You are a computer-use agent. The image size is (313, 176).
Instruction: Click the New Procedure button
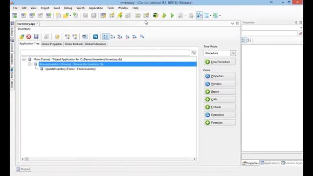click(x=220, y=62)
